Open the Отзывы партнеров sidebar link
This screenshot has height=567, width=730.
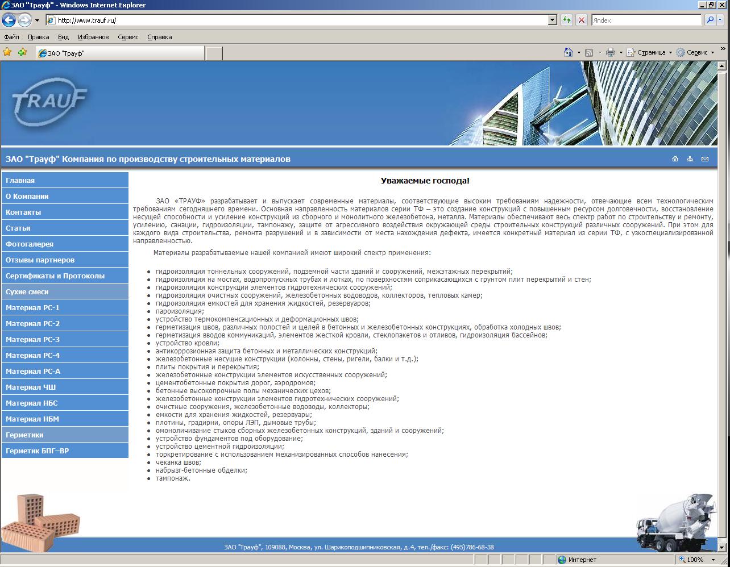65,260
